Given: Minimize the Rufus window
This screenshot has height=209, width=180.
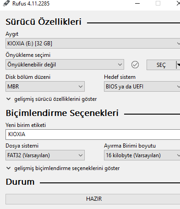Looking at the screenshot, I should pyautogui.click(x=137, y=3).
